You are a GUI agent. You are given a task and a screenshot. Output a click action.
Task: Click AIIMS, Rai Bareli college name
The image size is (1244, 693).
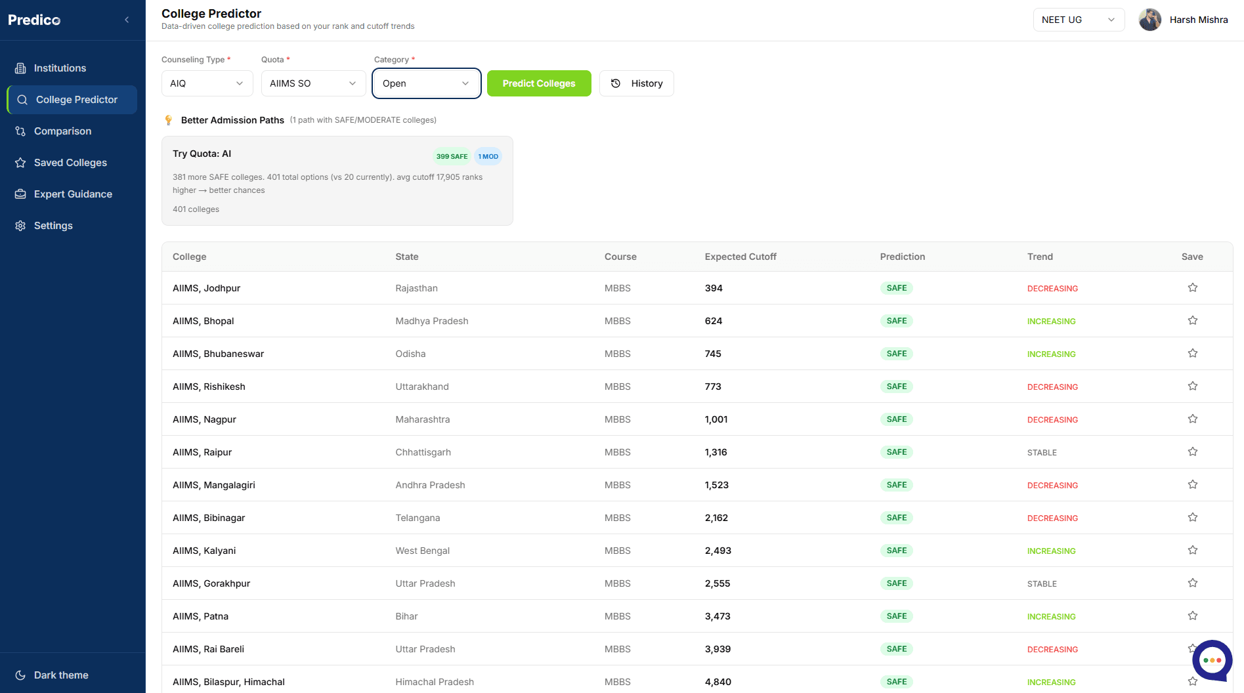[208, 649]
